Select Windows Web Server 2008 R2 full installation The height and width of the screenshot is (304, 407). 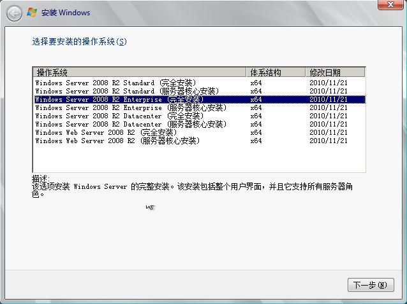[199, 132]
